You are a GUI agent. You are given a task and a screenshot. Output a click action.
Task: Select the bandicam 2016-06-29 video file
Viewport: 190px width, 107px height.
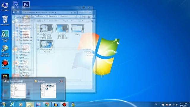pyautogui.click(x=62, y=32)
